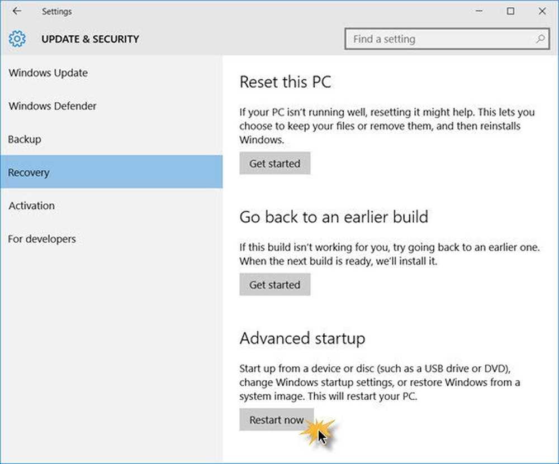
Task: Click Restart now under Advanced startup
Action: [x=276, y=420]
